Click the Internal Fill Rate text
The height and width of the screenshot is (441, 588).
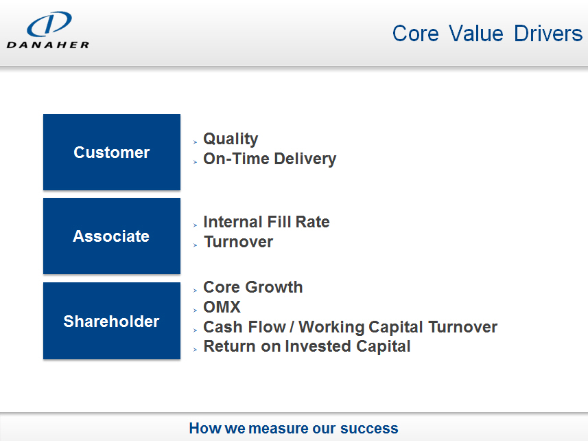(x=266, y=222)
